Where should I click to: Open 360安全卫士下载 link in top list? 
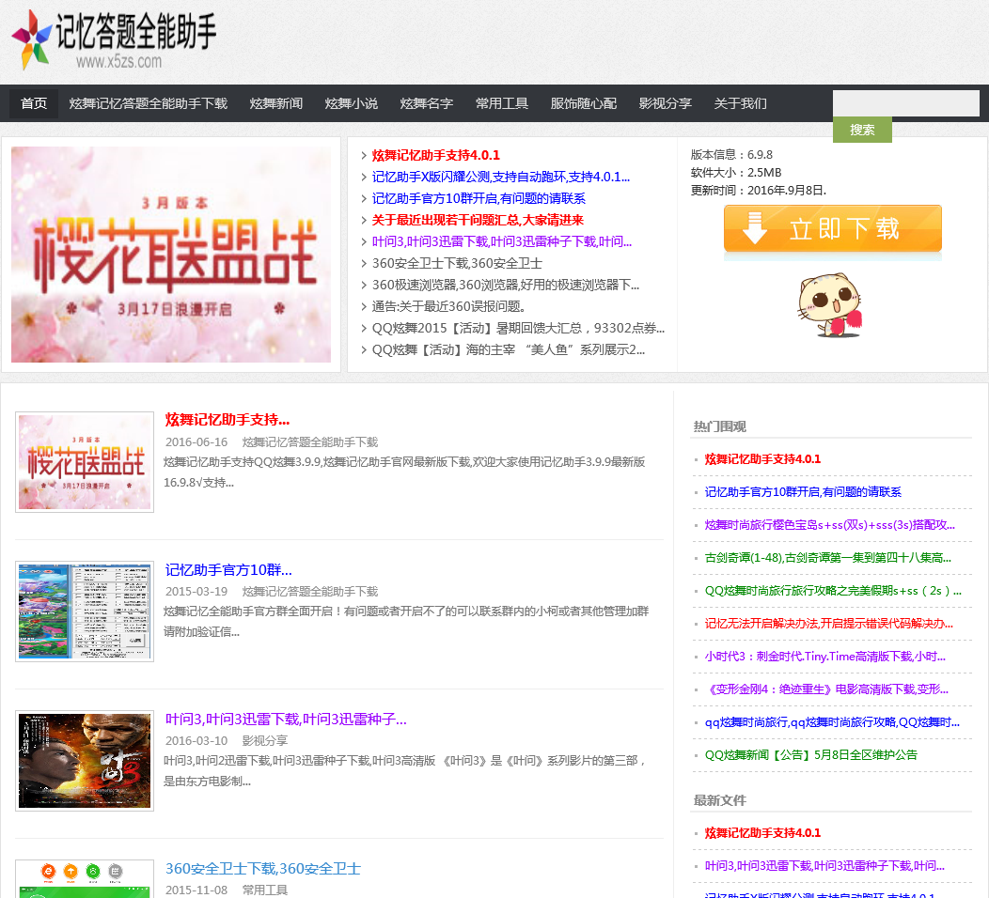coord(457,263)
